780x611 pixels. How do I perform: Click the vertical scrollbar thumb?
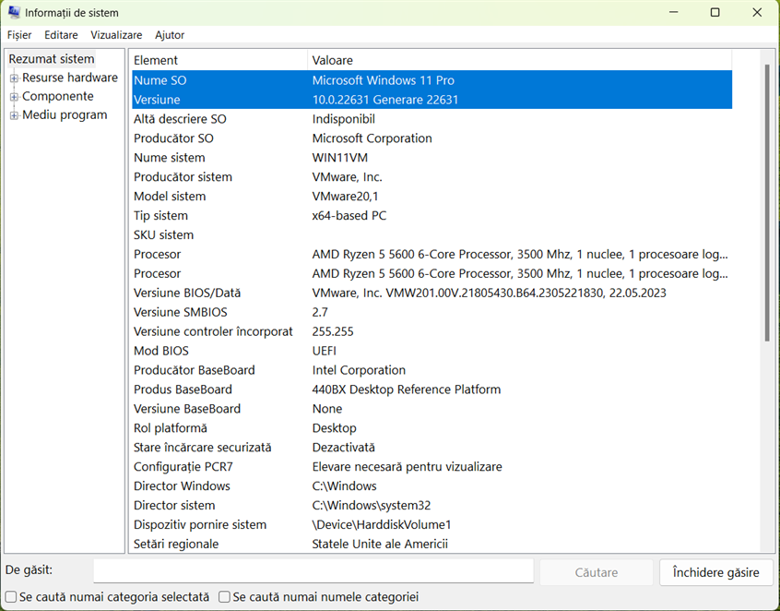pyautogui.click(x=767, y=203)
